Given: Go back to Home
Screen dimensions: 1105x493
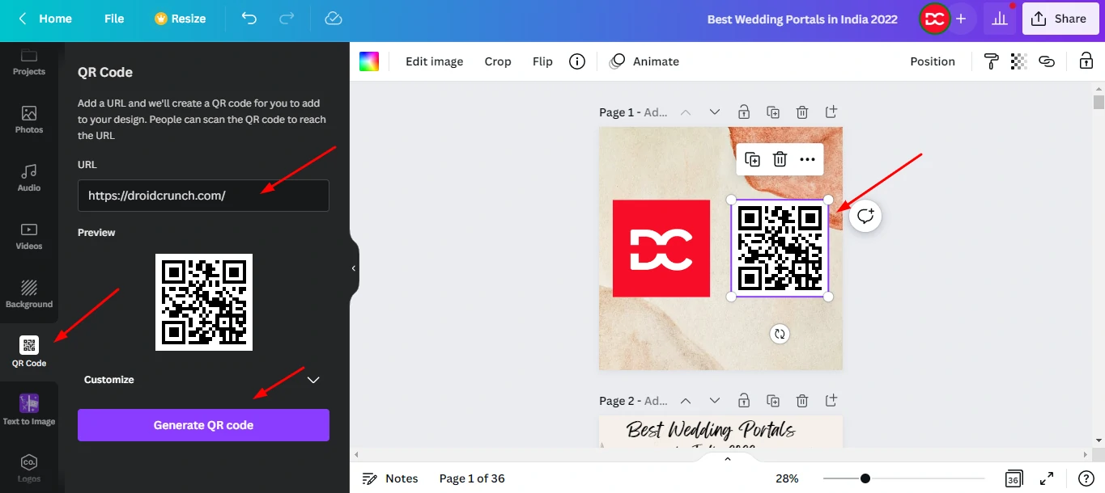Looking at the screenshot, I should tap(45, 18).
